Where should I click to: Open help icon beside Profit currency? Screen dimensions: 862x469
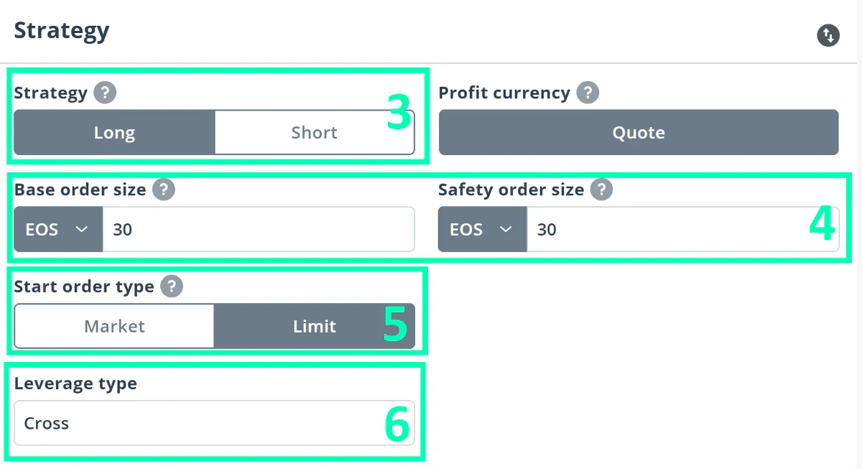pyautogui.click(x=588, y=93)
